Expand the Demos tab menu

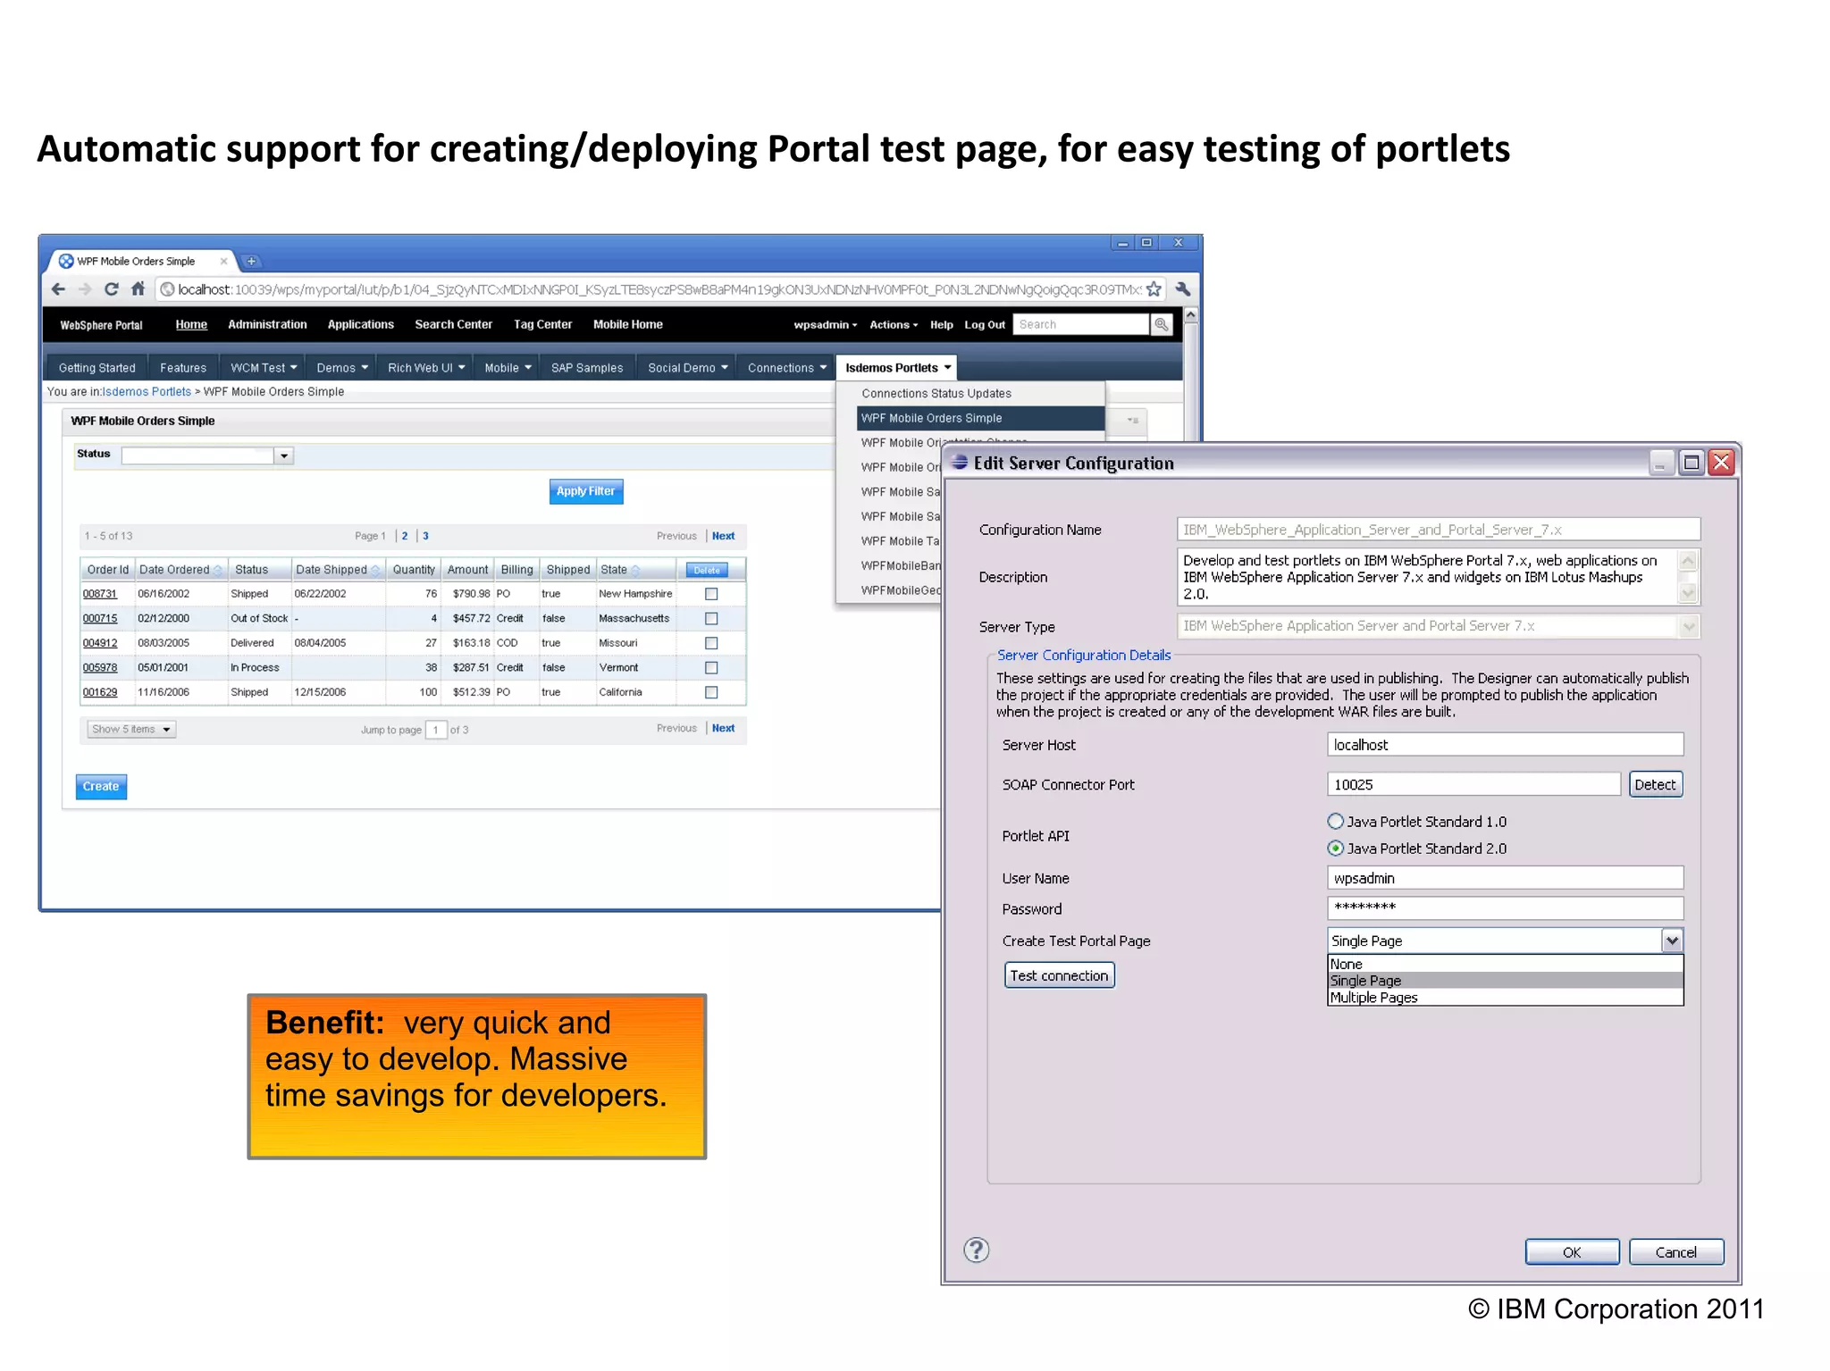click(365, 367)
